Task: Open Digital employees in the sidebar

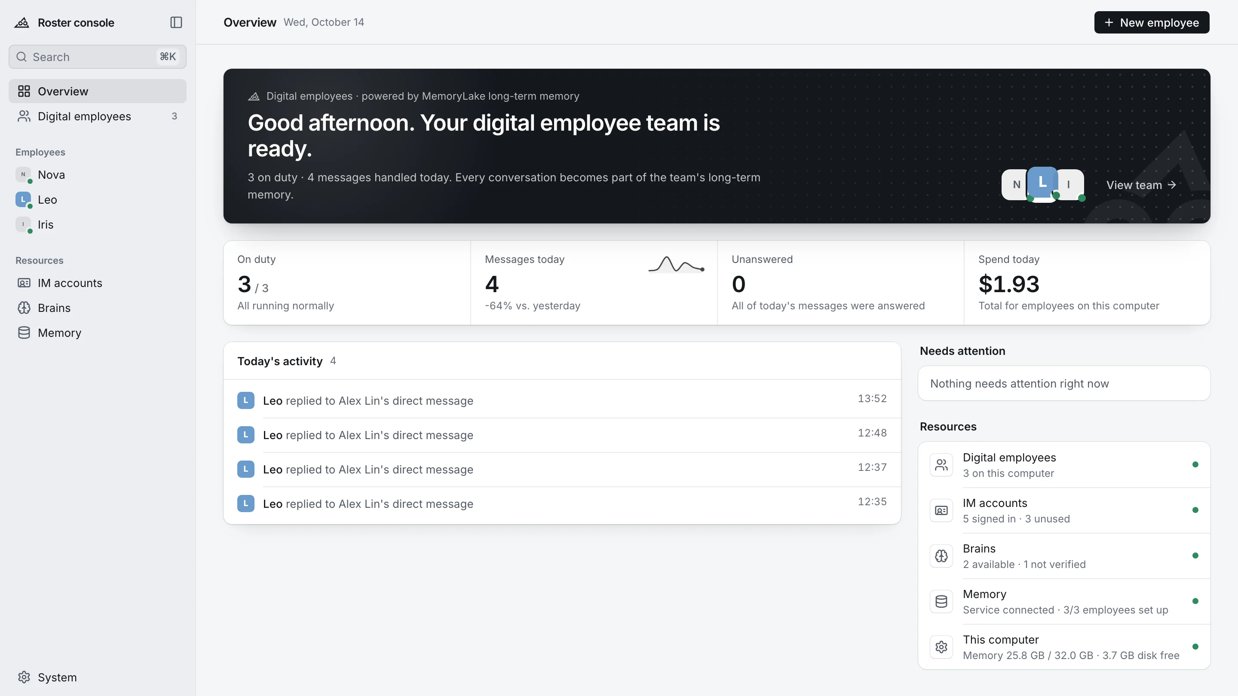Action: pos(97,116)
